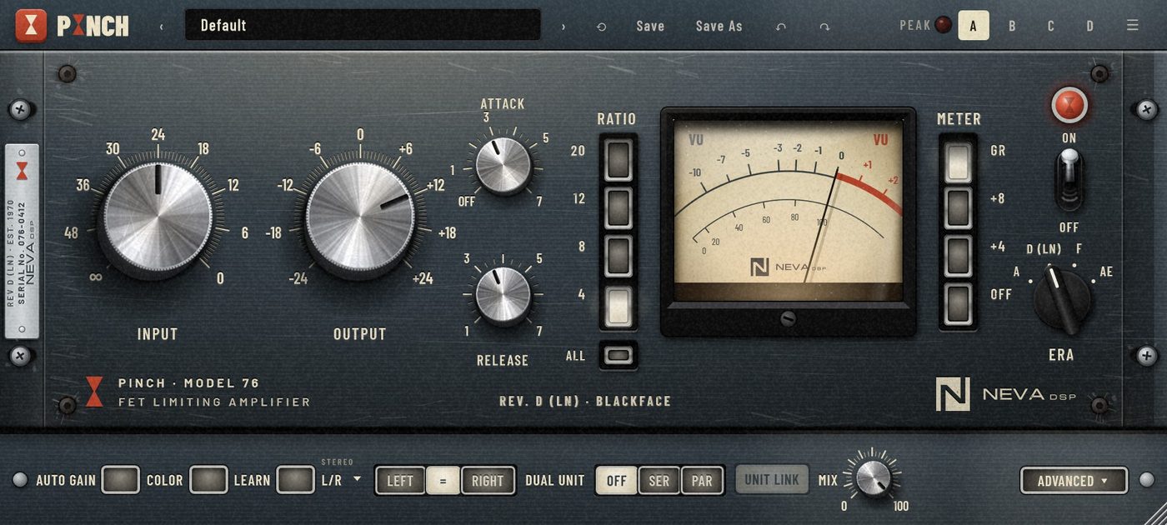Set the meter to +4 mode
Image resolution: width=1167 pixels, height=525 pixels.
click(959, 255)
